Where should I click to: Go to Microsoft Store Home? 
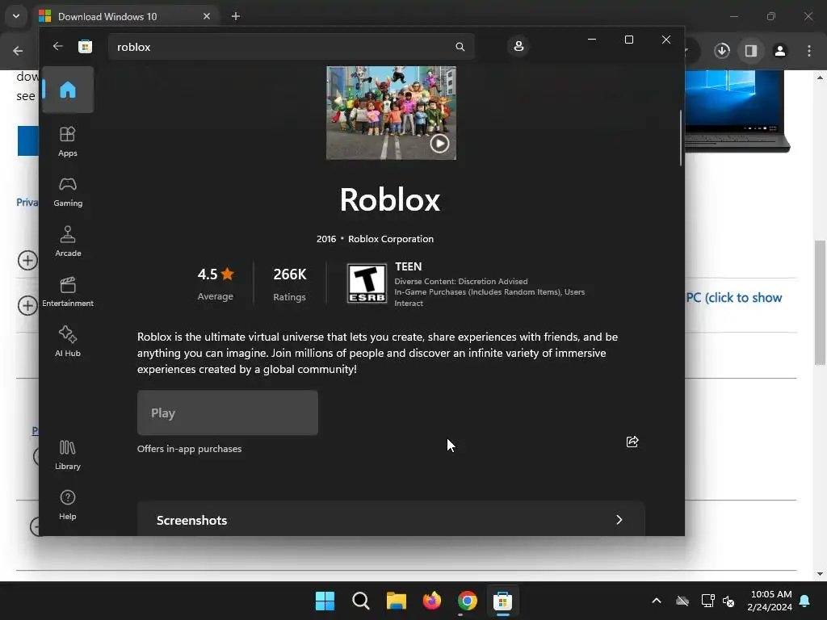[x=68, y=90]
